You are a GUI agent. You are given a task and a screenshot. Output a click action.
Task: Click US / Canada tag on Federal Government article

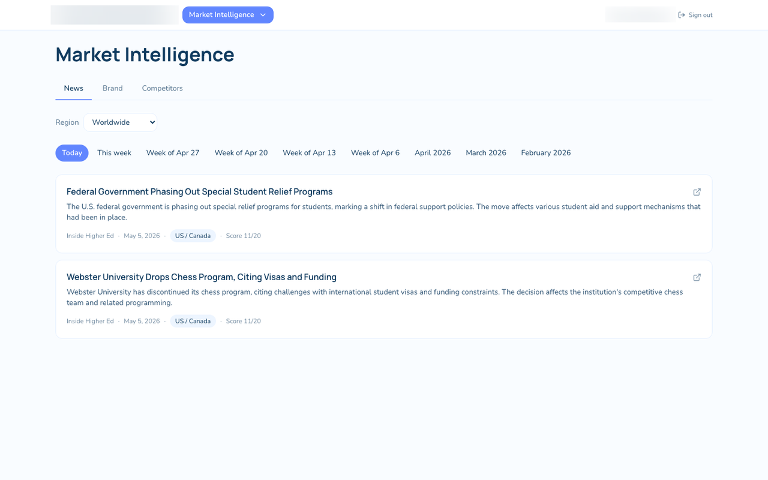(193, 236)
